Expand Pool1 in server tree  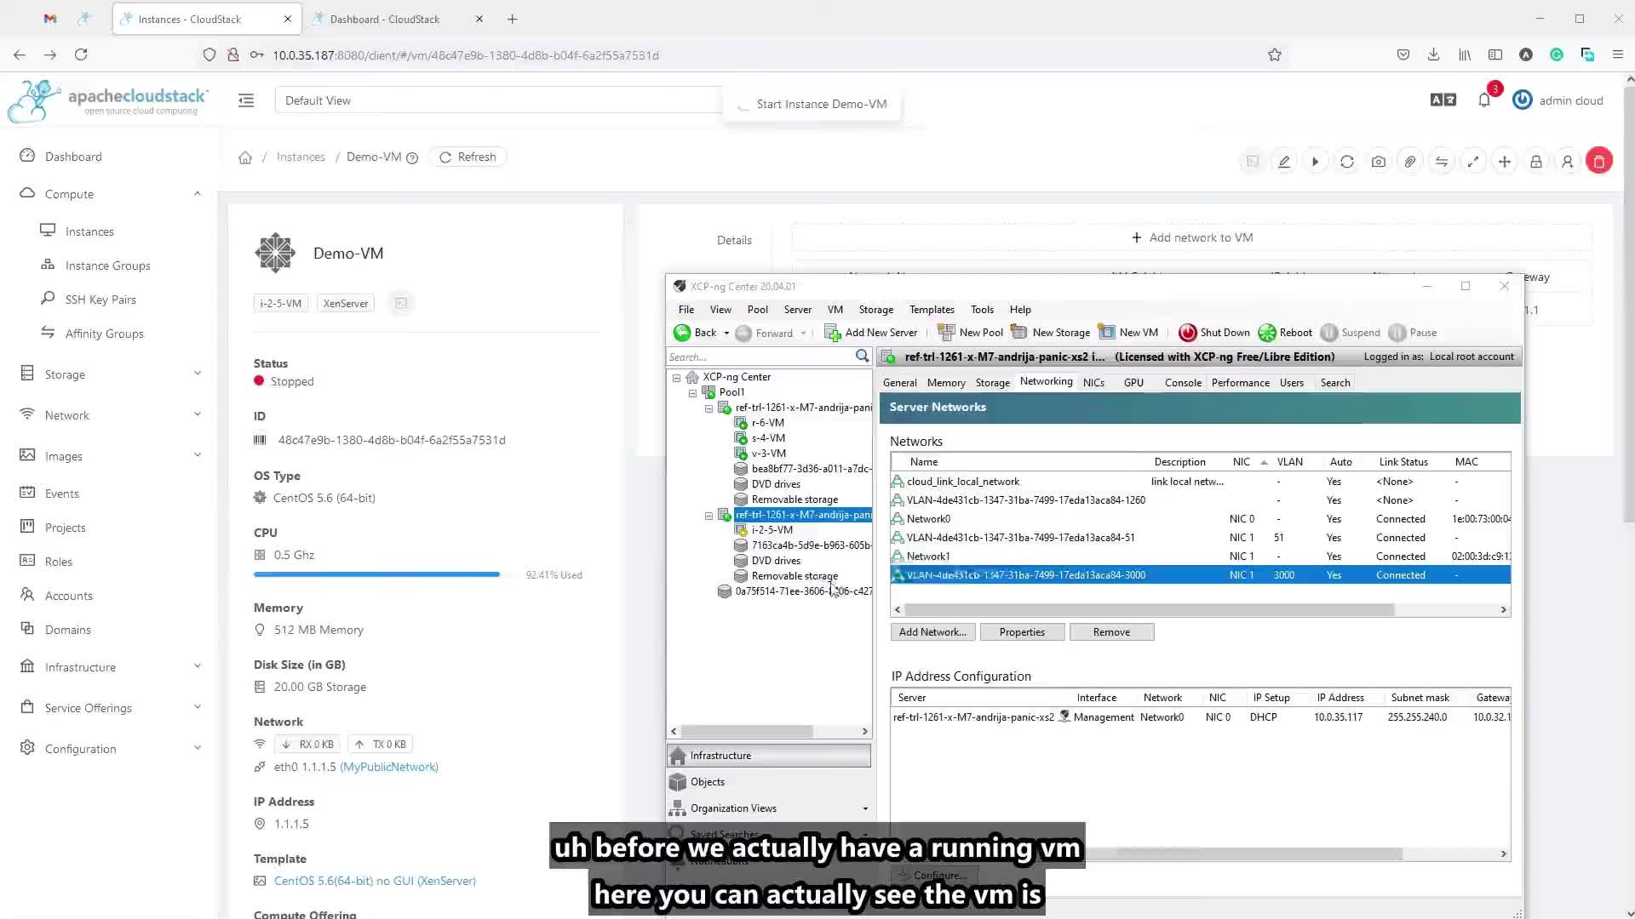pyautogui.click(x=693, y=391)
